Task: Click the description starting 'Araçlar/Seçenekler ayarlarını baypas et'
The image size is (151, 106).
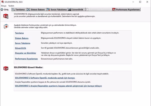Action: click(53, 82)
